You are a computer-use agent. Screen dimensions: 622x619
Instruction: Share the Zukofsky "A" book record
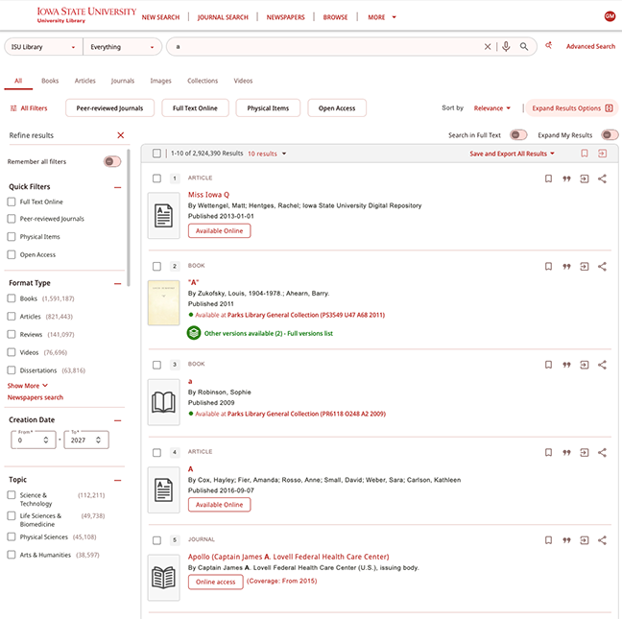(602, 267)
